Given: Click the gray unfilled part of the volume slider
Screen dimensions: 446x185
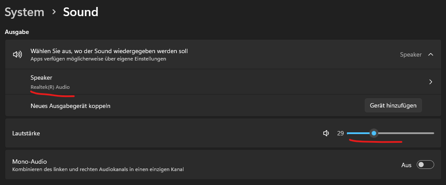Looking at the screenshot, I should (405, 133).
